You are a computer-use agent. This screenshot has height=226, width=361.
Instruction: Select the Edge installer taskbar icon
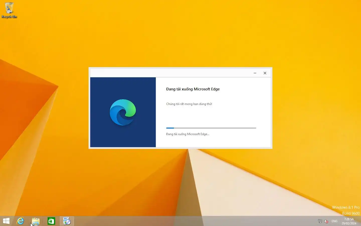point(67,221)
